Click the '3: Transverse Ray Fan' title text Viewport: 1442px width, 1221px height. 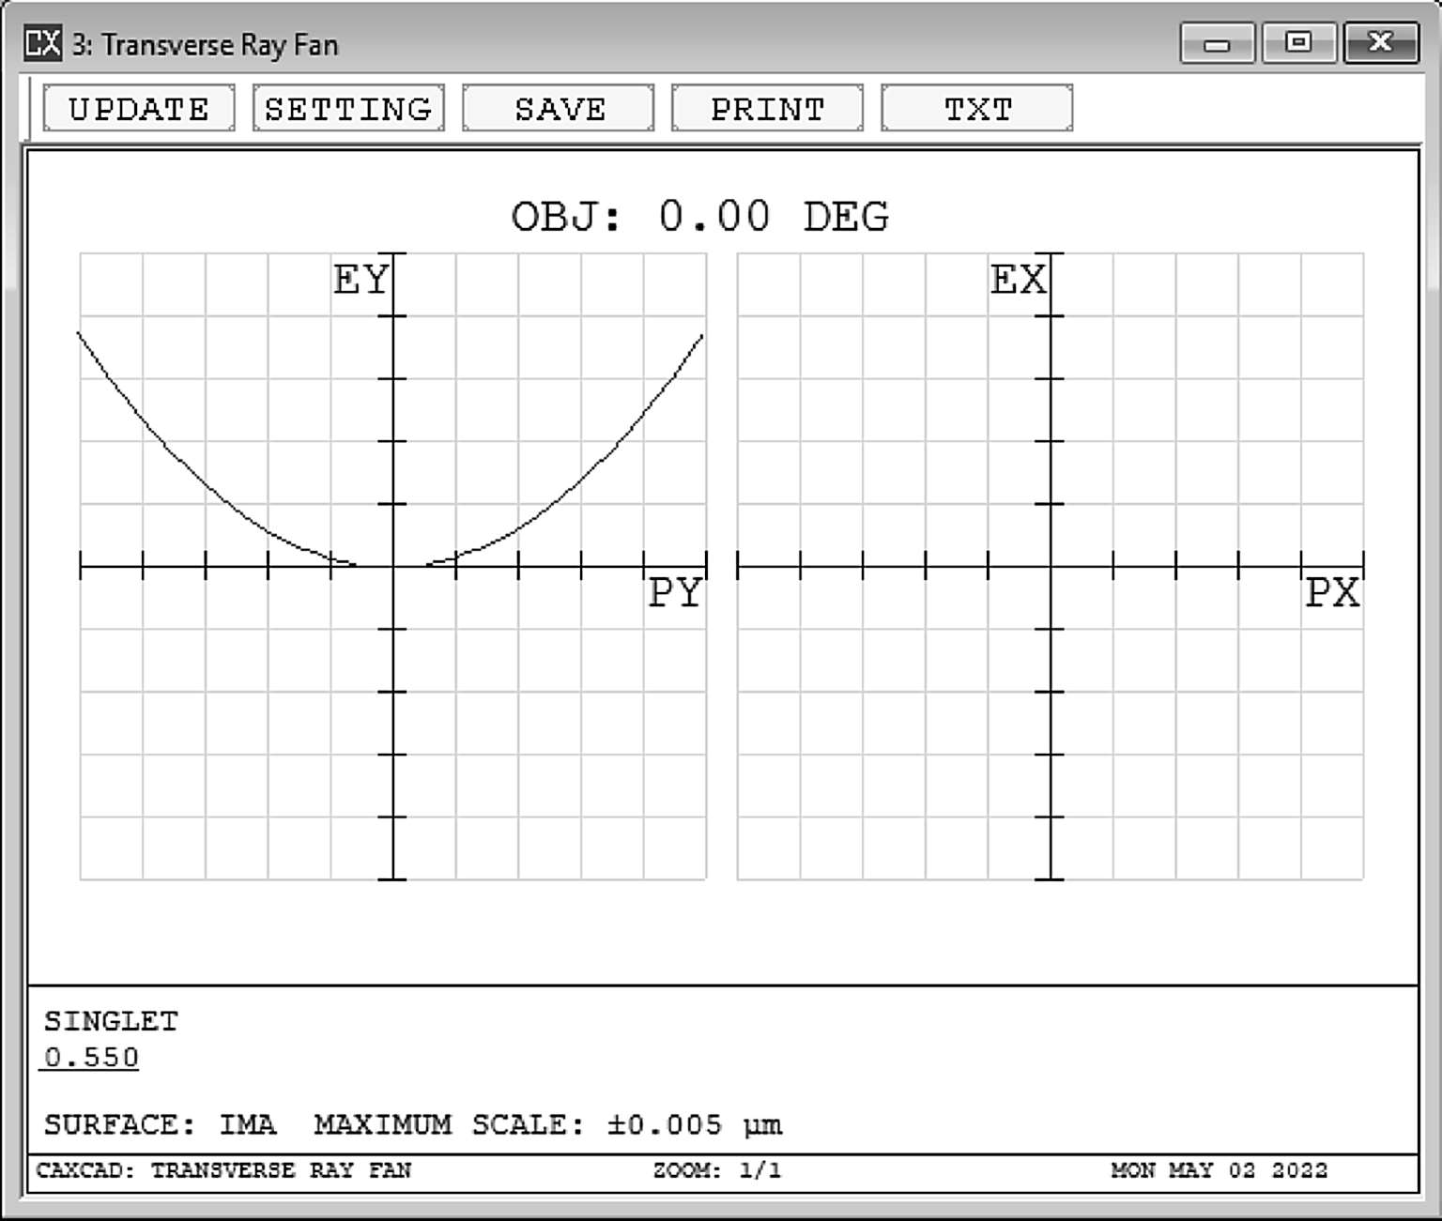tap(206, 45)
